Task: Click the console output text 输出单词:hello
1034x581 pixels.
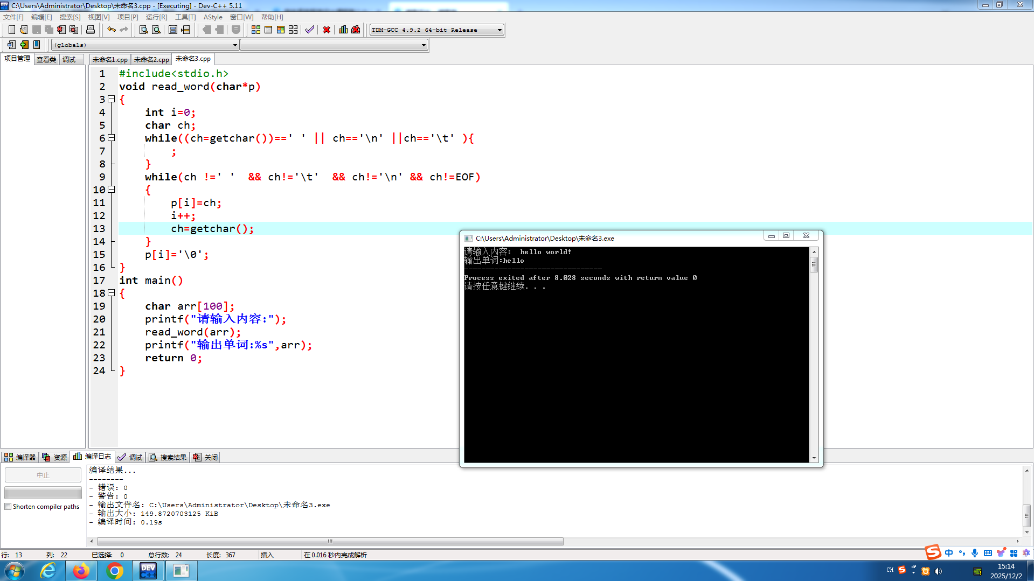Action: coord(494,261)
